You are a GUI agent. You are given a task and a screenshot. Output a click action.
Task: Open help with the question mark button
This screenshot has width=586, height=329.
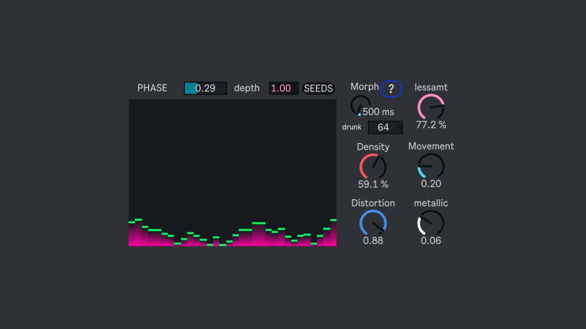click(x=391, y=89)
